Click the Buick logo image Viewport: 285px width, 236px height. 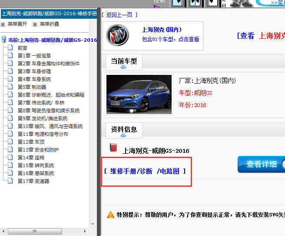point(118,35)
